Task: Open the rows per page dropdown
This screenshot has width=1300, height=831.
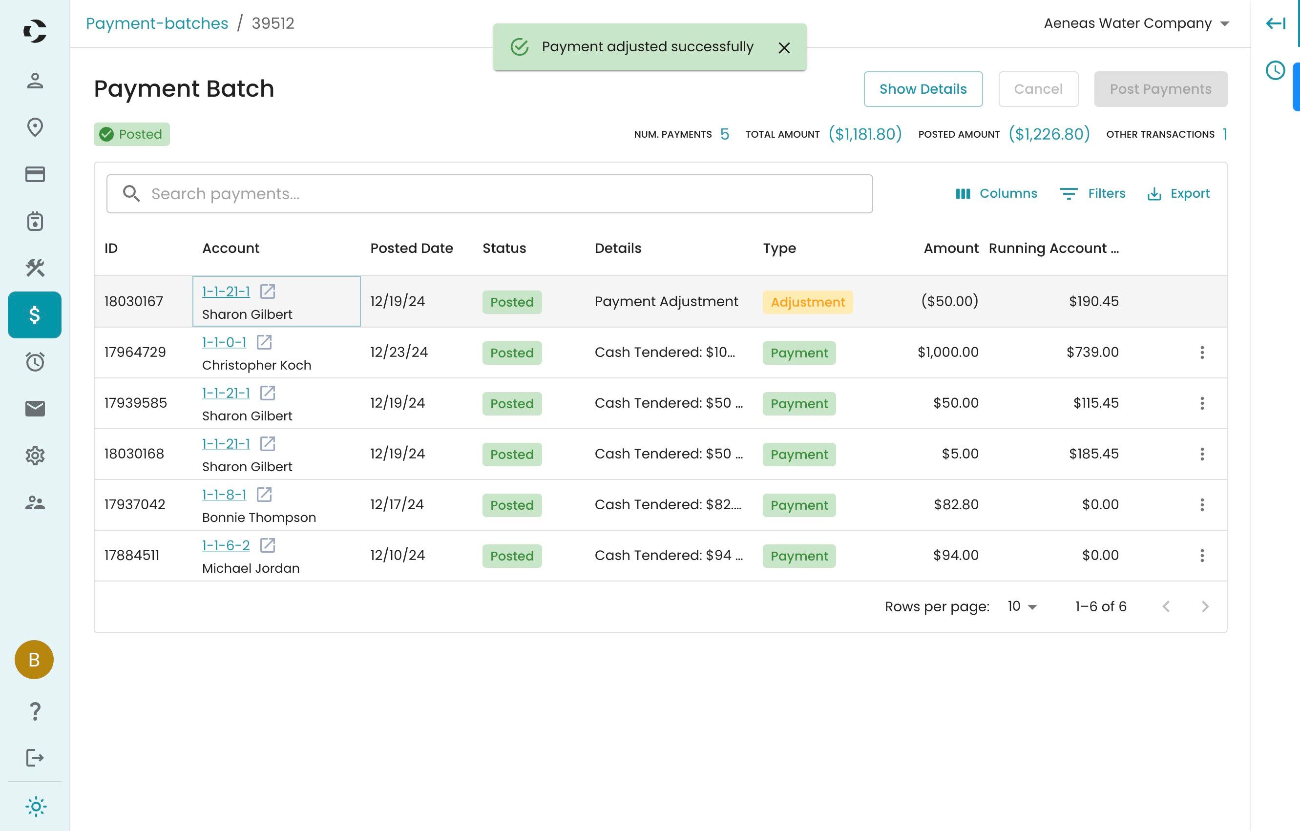Action: 1022,606
